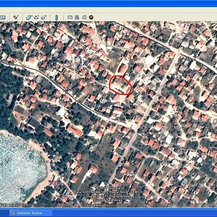Select the Add Path tool

pos(37,17)
